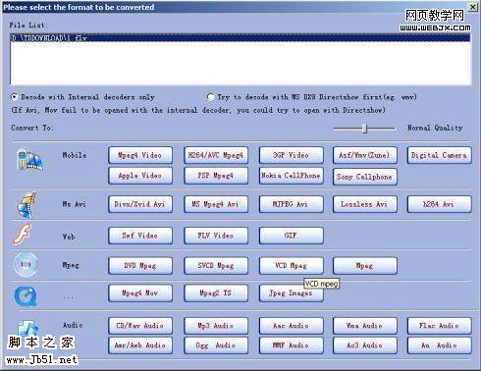
Task: Select plain Mpeg output button
Action: [x=365, y=266]
